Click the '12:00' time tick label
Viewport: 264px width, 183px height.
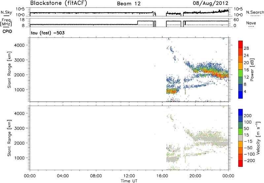[129, 176]
